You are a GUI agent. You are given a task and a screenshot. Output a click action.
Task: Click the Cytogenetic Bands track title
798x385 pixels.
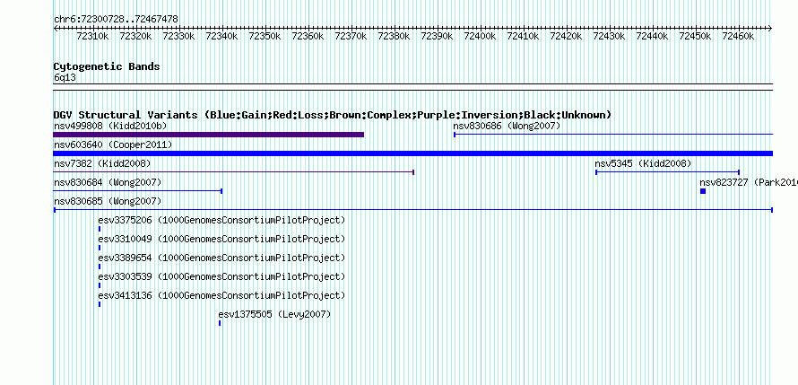click(107, 66)
